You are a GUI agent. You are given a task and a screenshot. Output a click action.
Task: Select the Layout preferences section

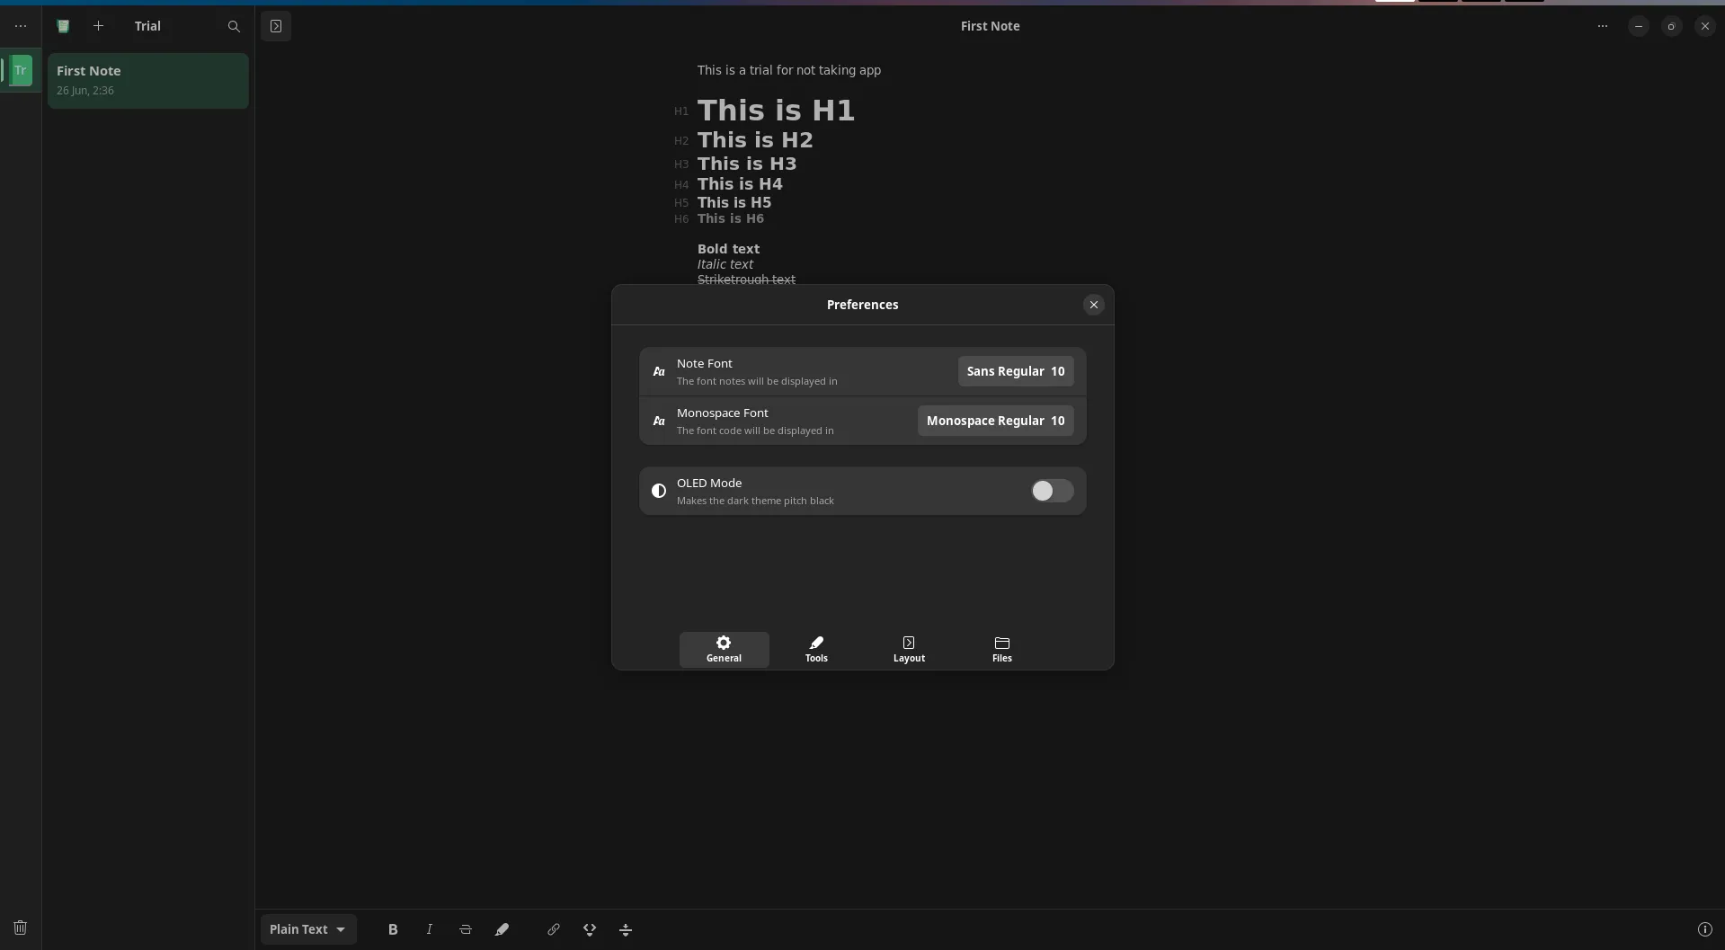pyautogui.click(x=908, y=649)
